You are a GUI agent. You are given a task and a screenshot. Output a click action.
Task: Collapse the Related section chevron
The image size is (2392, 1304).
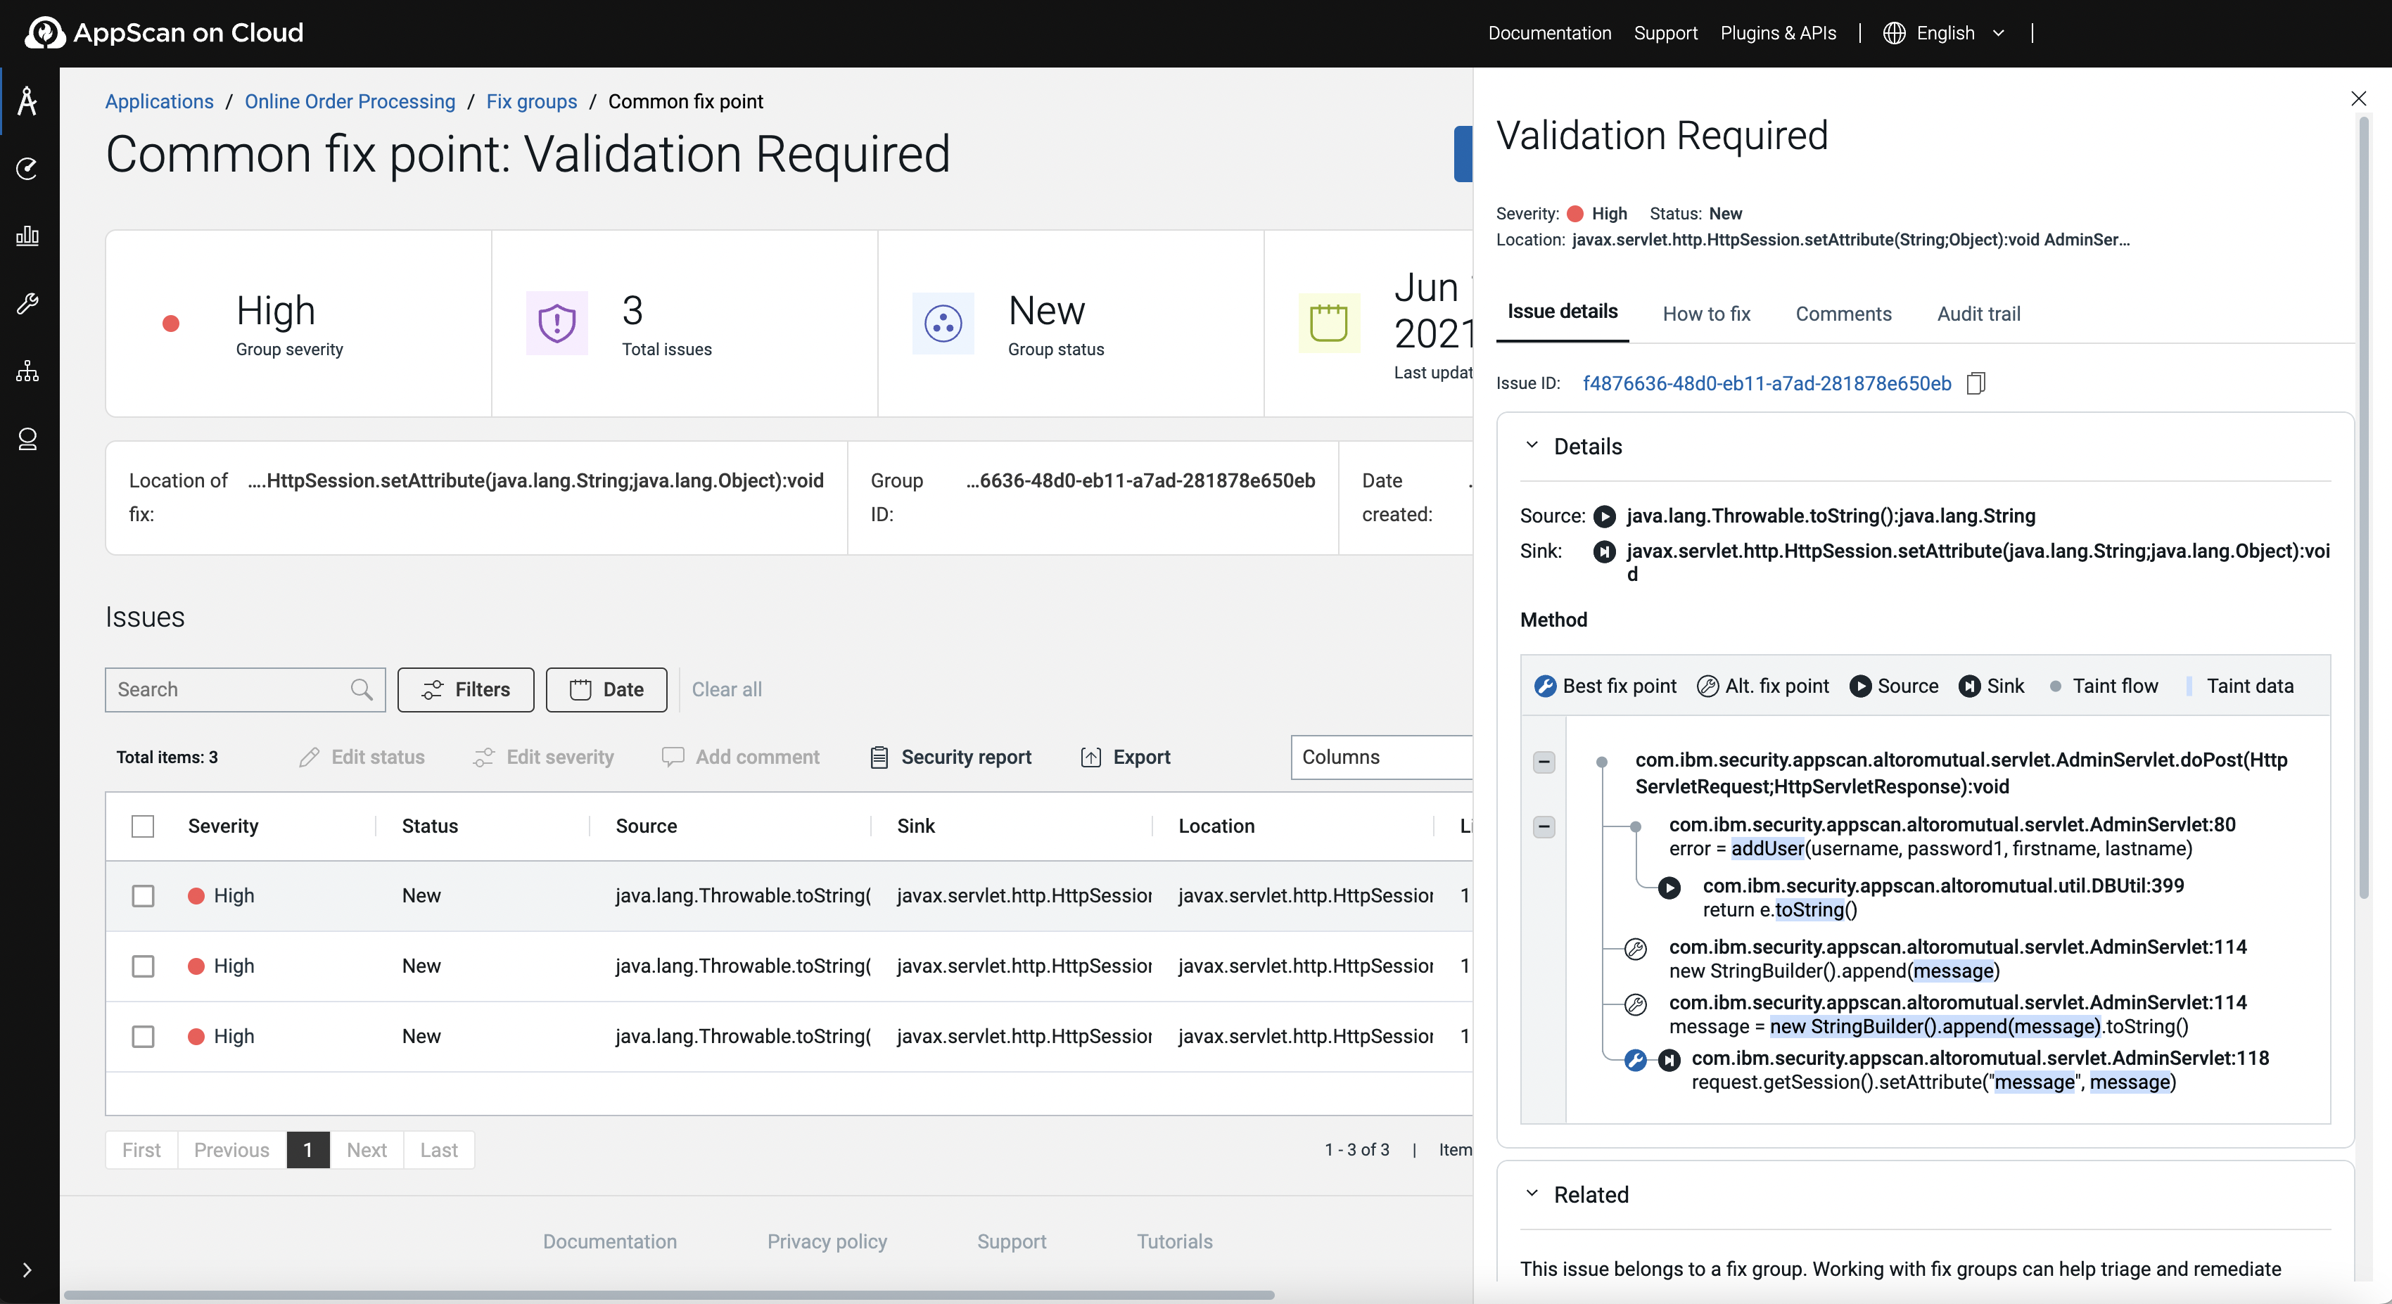1532,1194
